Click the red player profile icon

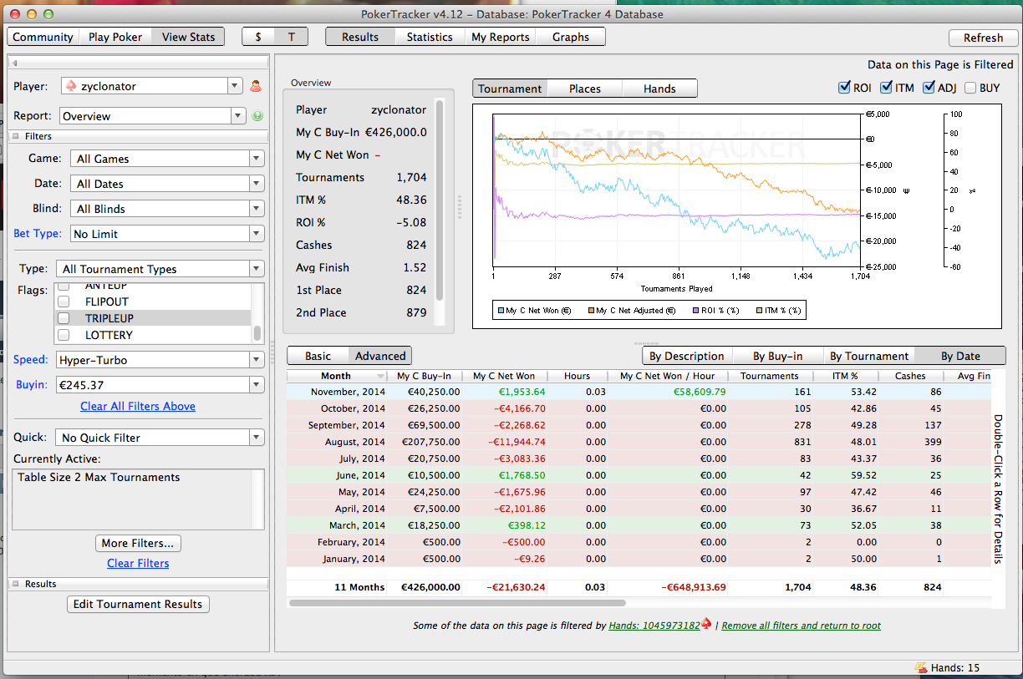256,86
